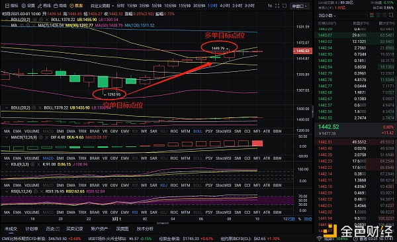Click the 1442.52 price axis marker
The width and height of the screenshot is (397, 242).
click(x=302, y=51)
